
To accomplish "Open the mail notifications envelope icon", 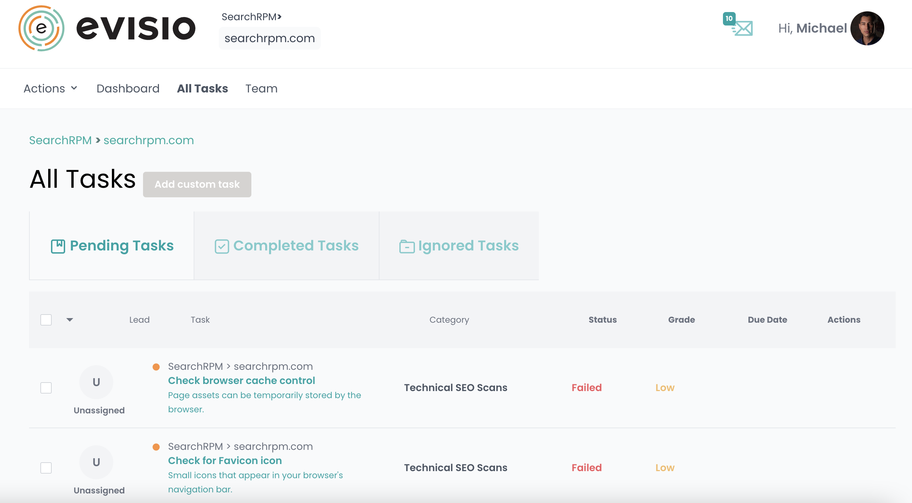I will (x=743, y=29).
